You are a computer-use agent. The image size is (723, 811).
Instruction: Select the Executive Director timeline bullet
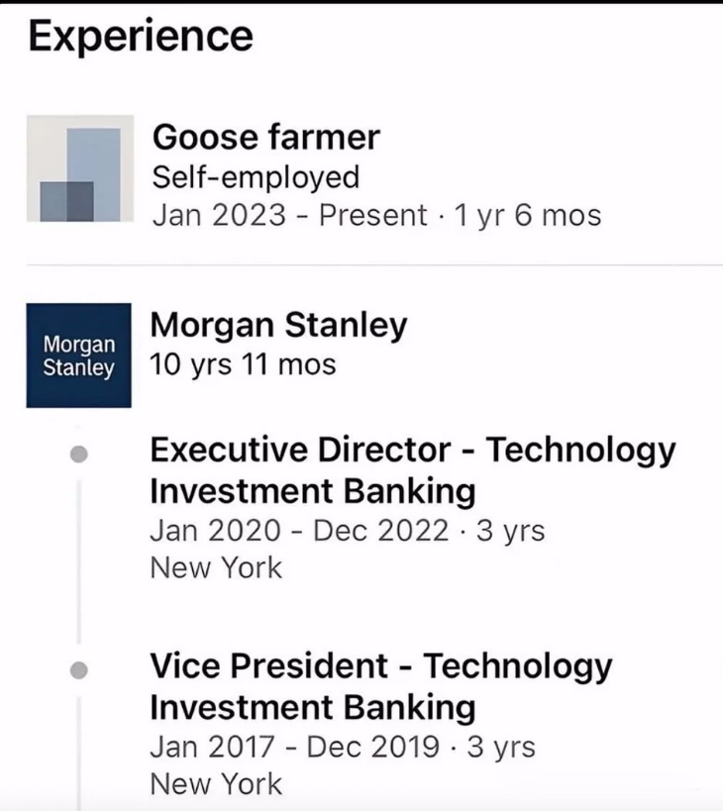point(78,455)
